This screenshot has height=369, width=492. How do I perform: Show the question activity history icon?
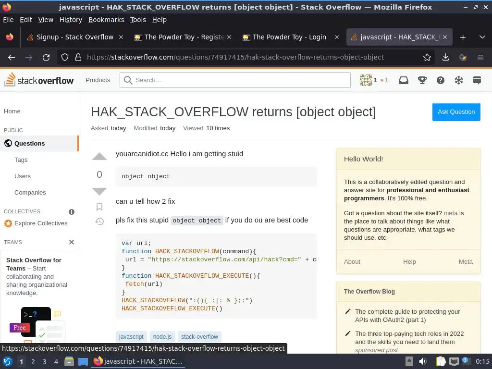tap(99, 221)
